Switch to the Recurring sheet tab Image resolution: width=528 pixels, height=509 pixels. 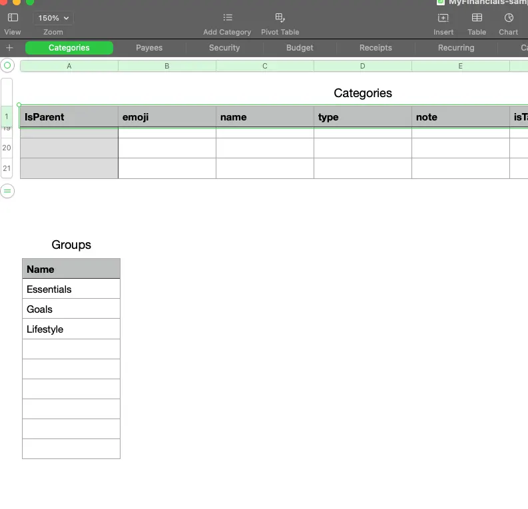[x=456, y=48]
